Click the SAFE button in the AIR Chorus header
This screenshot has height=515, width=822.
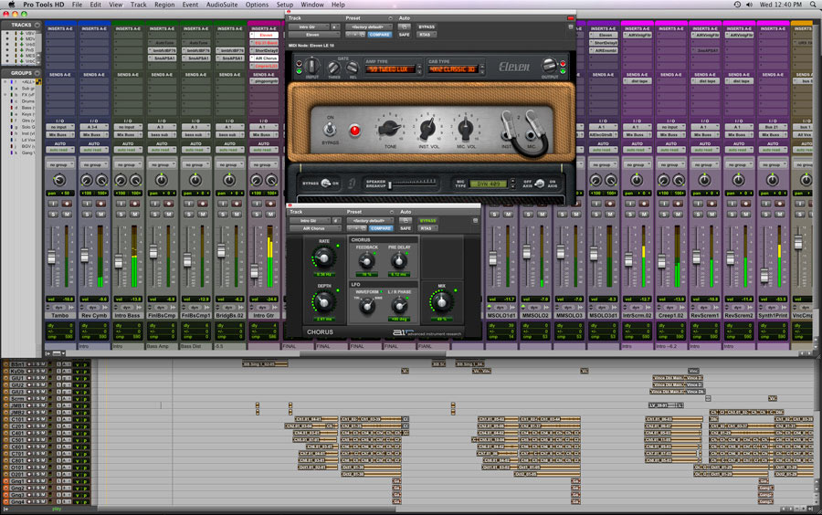tap(406, 228)
